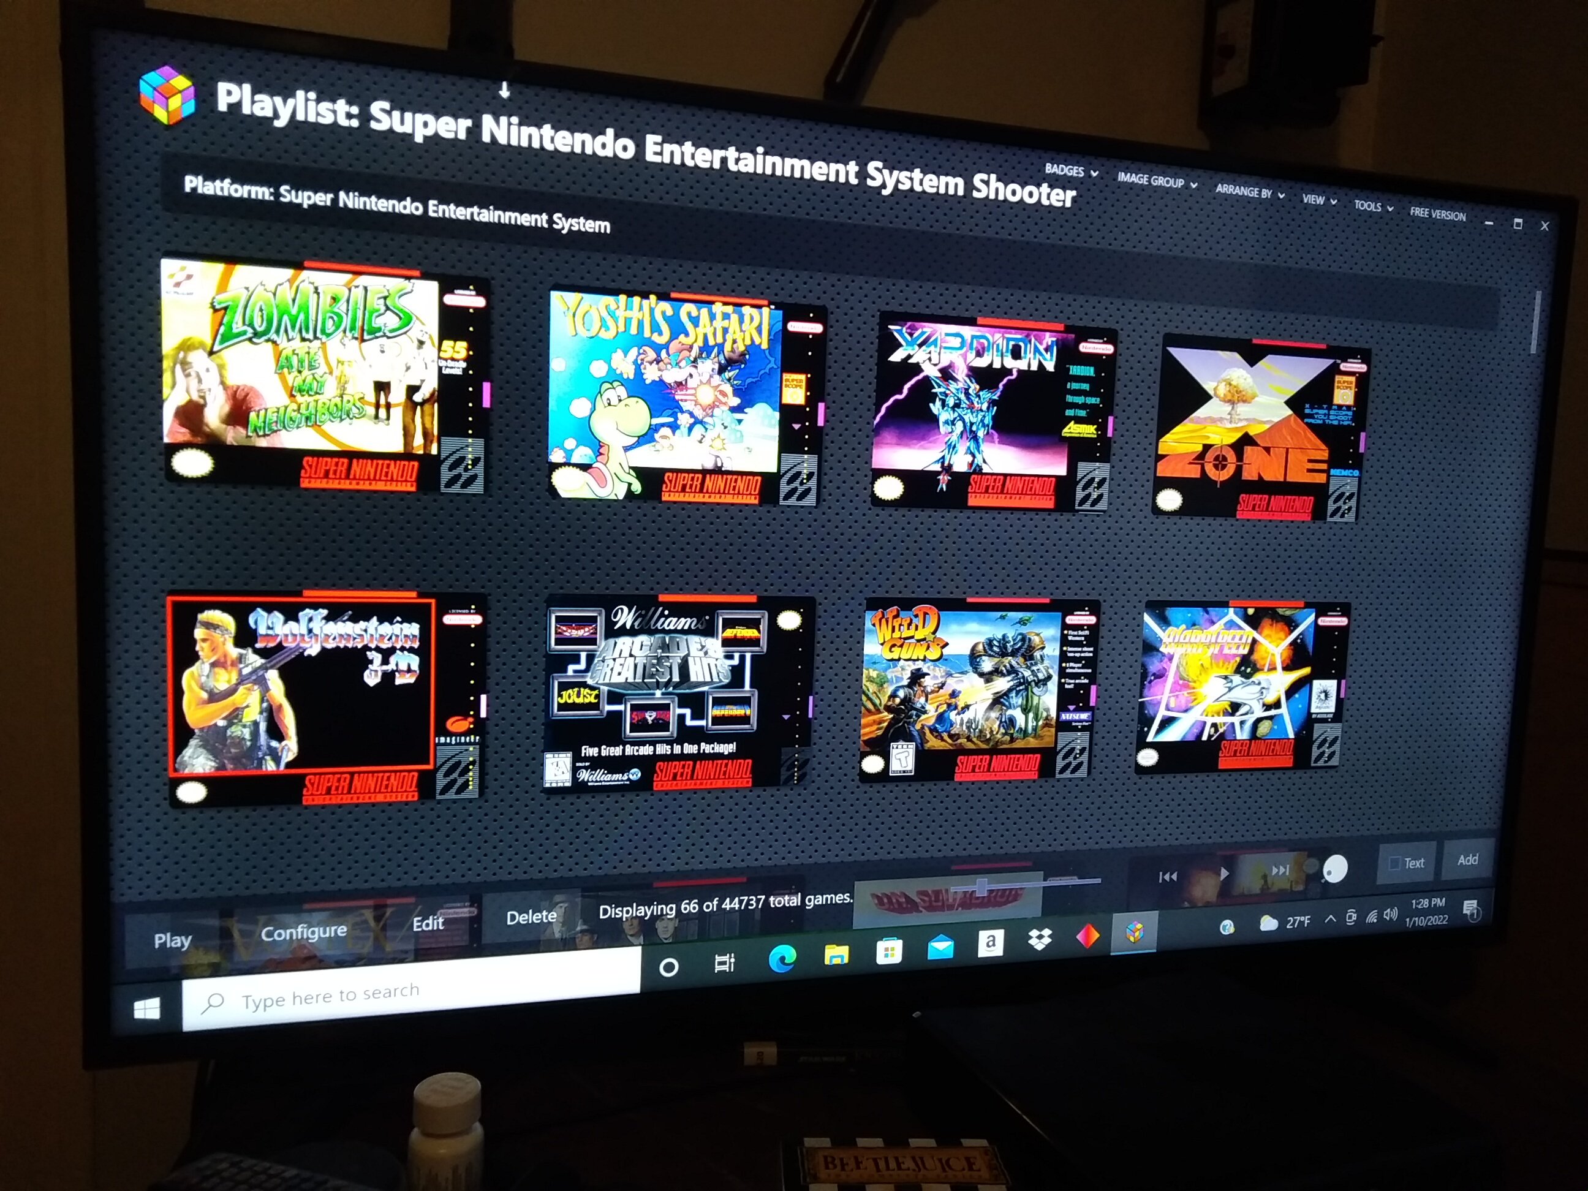Open the Badges dropdown
1588x1191 pixels.
pyautogui.click(x=1071, y=171)
